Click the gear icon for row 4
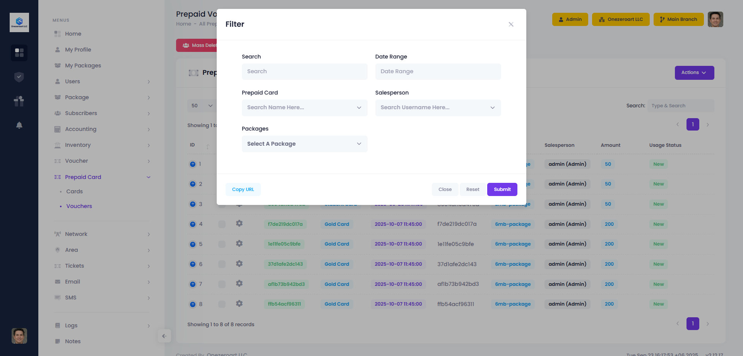 [x=239, y=224]
